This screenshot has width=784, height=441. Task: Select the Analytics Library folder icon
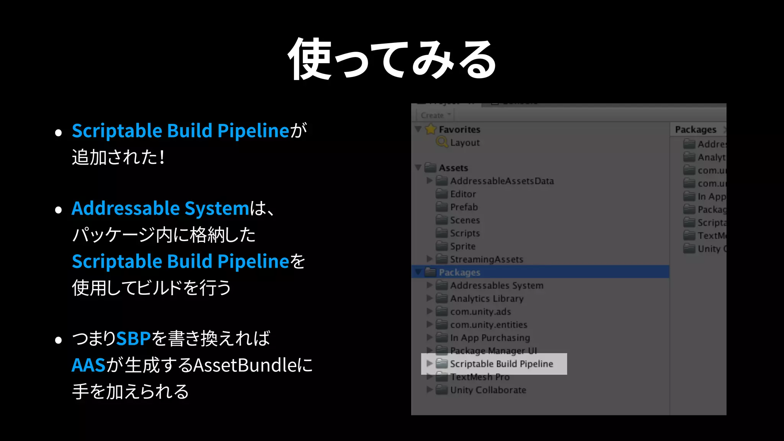[x=442, y=298]
